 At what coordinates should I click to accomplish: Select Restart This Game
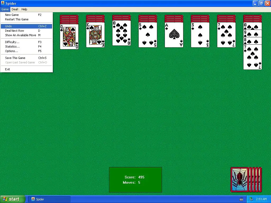[x=26, y=19]
